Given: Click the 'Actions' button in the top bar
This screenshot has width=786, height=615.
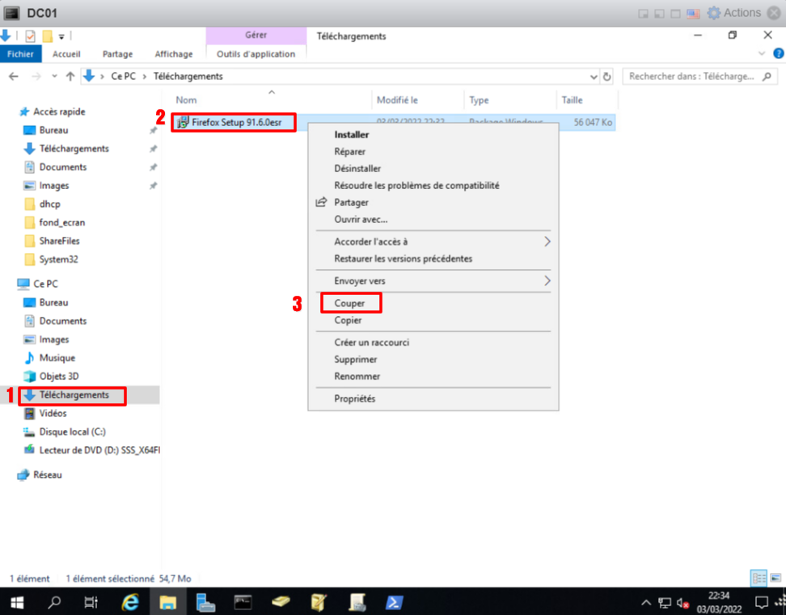Looking at the screenshot, I should (x=734, y=13).
